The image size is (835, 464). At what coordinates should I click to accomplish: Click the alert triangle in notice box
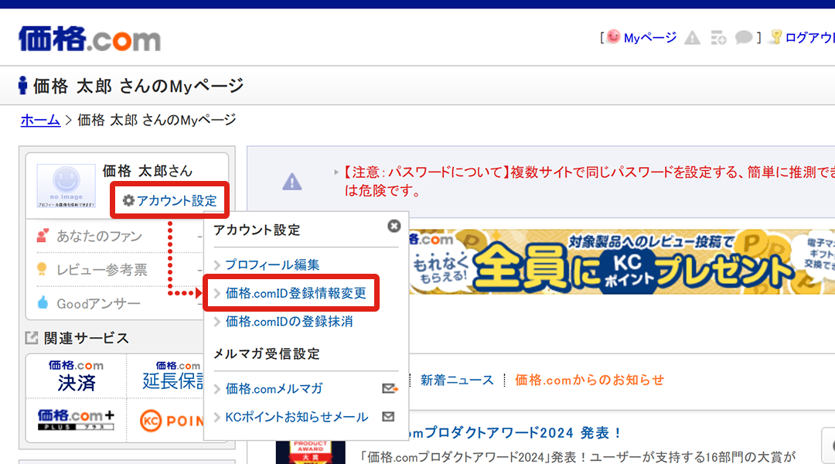click(x=291, y=182)
